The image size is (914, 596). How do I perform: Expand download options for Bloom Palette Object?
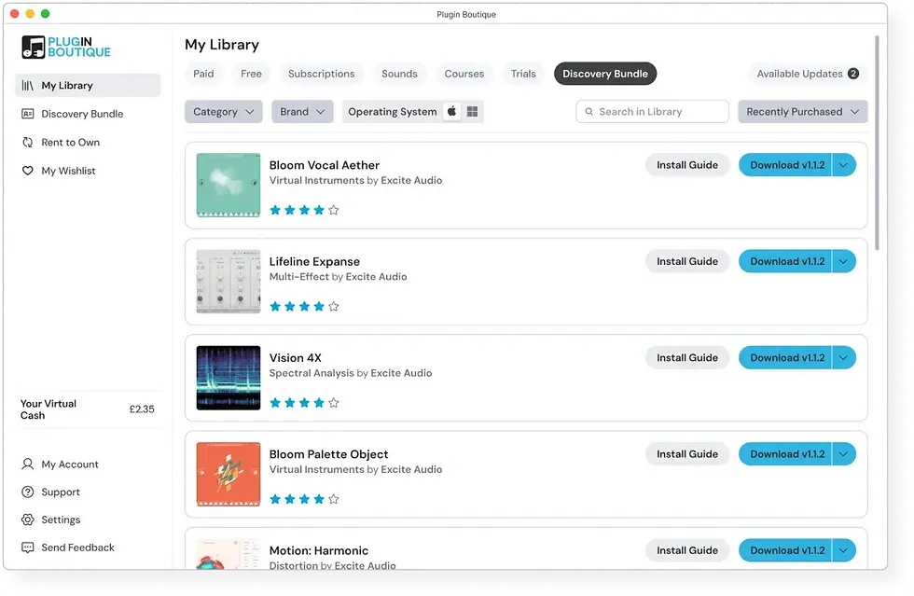click(x=843, y=453)
